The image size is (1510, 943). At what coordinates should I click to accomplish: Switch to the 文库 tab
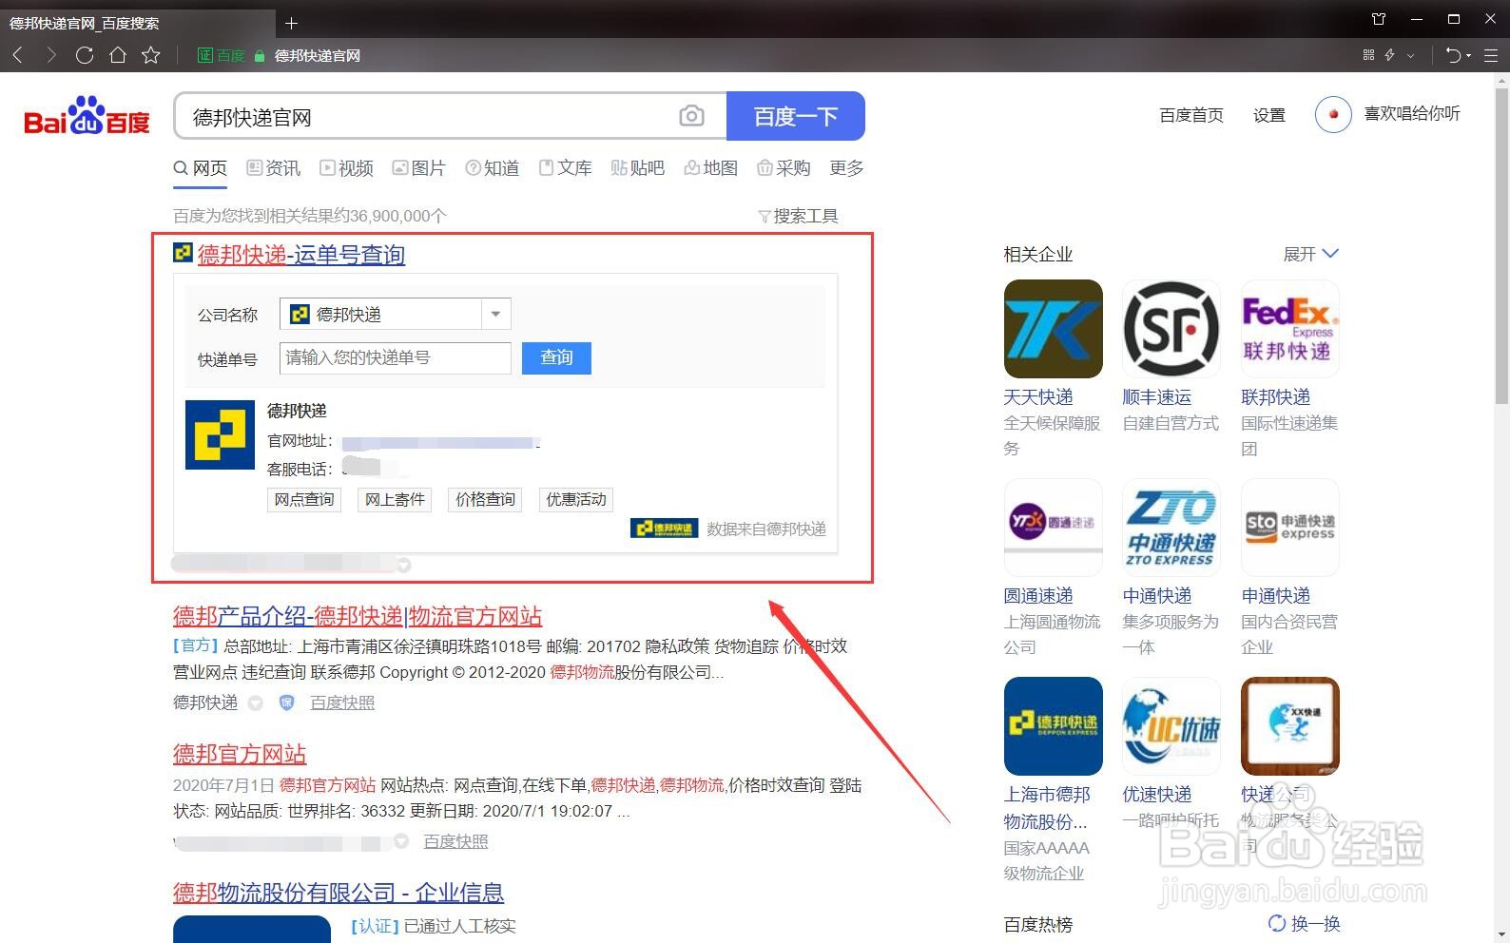565,168
